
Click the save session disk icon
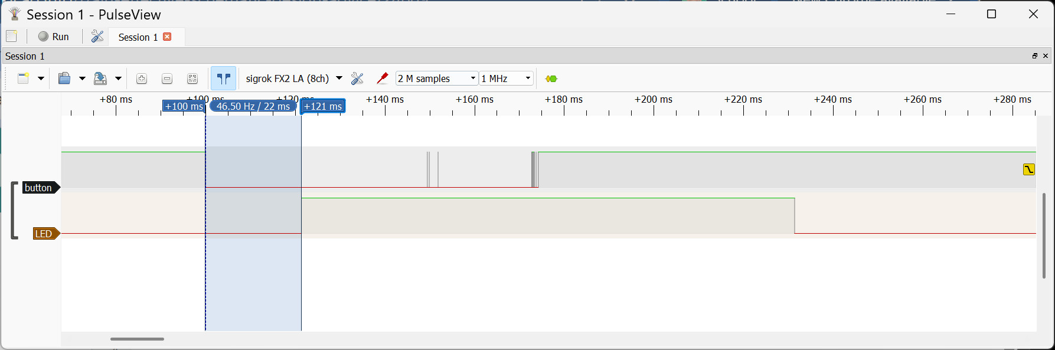pos(101,78)
